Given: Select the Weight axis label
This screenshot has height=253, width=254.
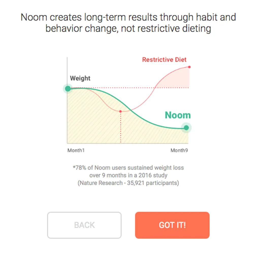Looking at the screenshot, I should (80, 78).
